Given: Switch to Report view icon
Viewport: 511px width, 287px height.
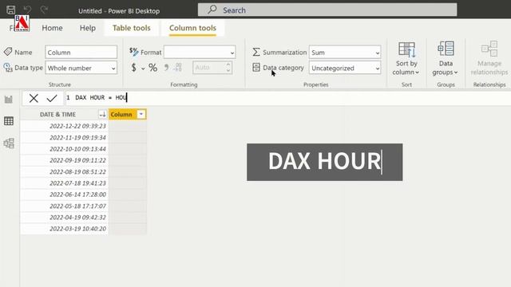Looking at the screenshot, I should (9, 99).
